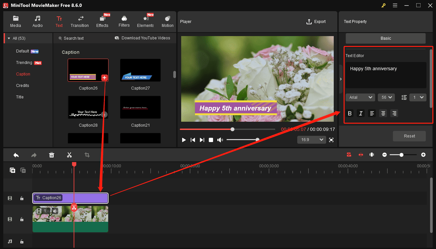Split clip with scissors tool
The image size is (436, 249).
pyautogui.click(x=69, y=155)
